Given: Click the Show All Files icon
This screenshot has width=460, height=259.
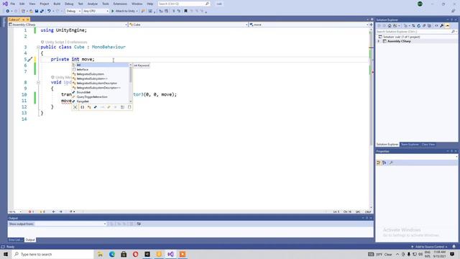Looking at the screenshot, I should point(430,26).
